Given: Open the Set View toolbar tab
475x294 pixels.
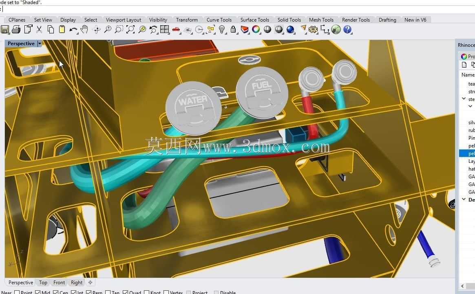Looking at the screenshot, I should pyautogui.click(x=43, y=20).
